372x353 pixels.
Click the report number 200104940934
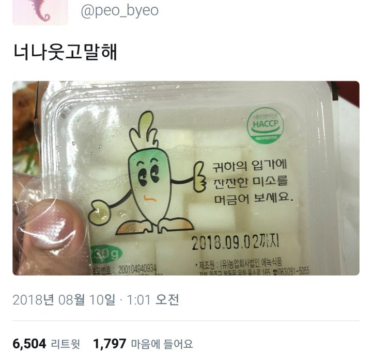(x=137, y=269)
